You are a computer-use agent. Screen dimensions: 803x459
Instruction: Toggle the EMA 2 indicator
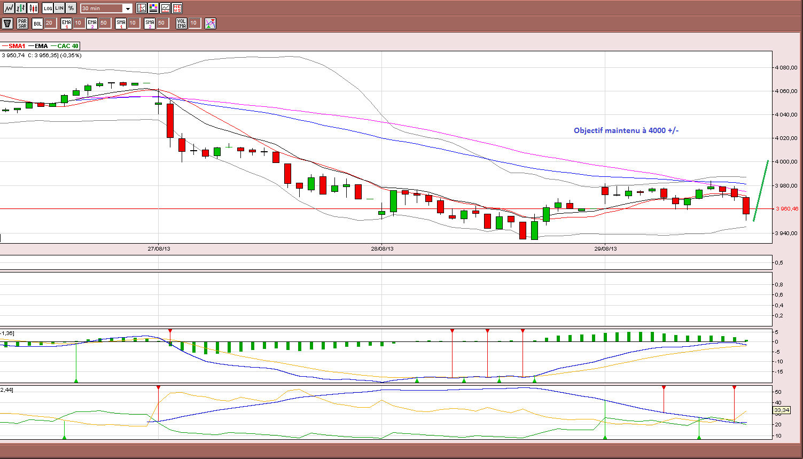[x=92, y=23]
